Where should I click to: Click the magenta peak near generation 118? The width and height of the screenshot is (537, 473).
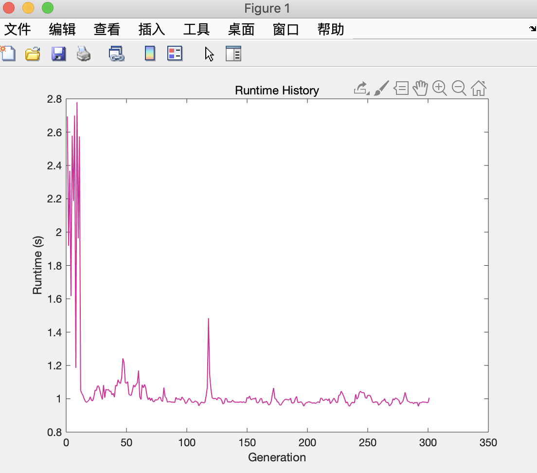click(x=208, y=319)
